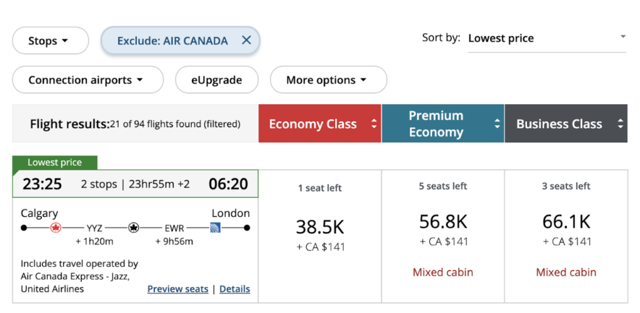Choose the 66.1K Business Class fare
The width and height of the screenshot is (640, 313).
566,222
